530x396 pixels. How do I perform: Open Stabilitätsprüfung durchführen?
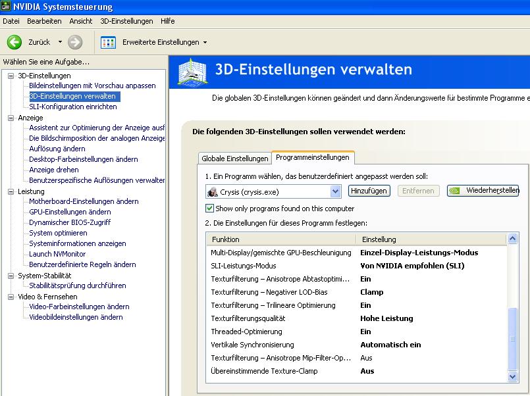(78, 285)
